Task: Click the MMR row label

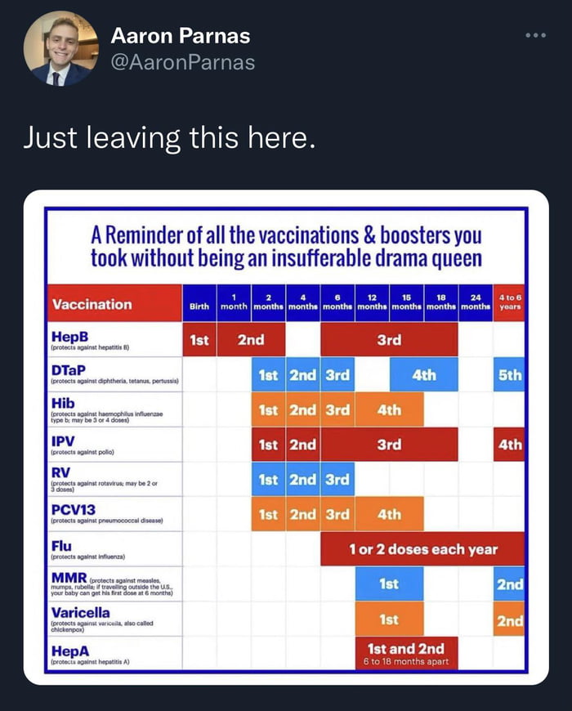Action: click(66, 577)
